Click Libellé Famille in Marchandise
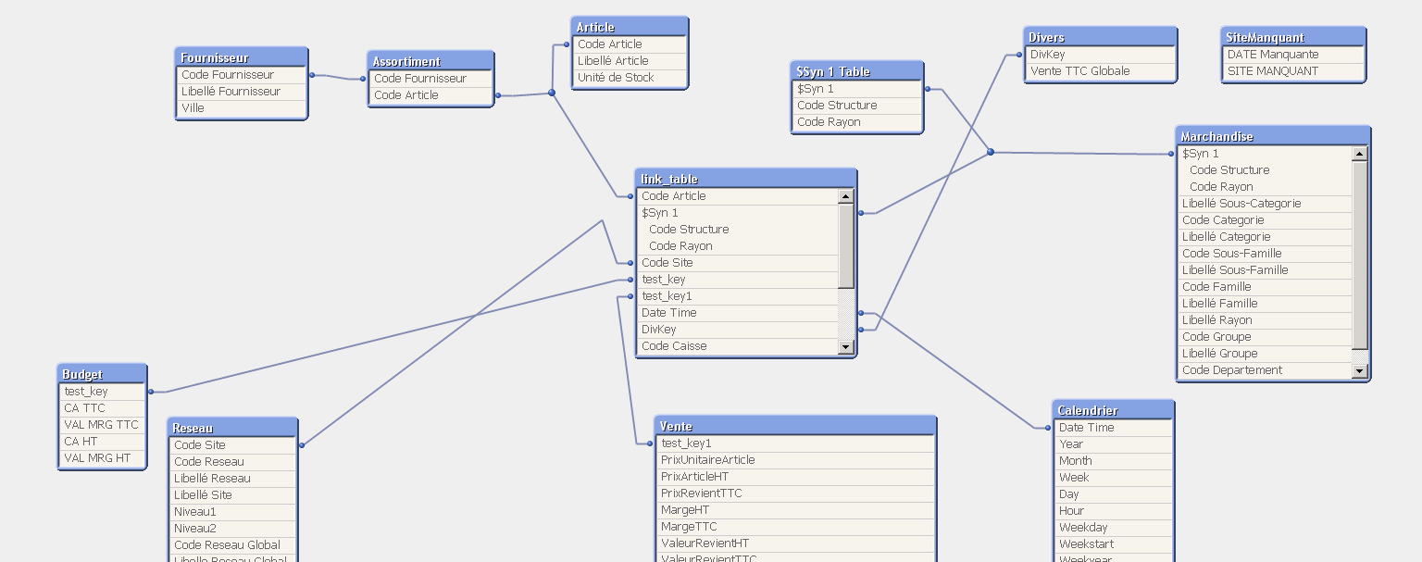 (x=1266, y=304)
